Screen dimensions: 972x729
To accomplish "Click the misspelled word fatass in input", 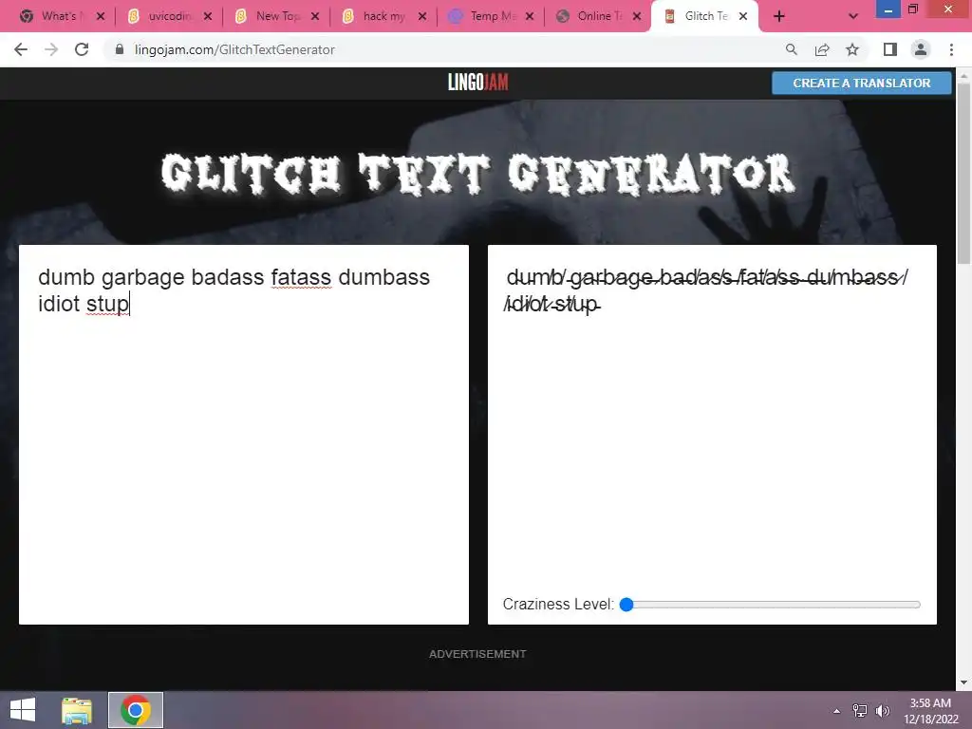I will tap(301, 277).
